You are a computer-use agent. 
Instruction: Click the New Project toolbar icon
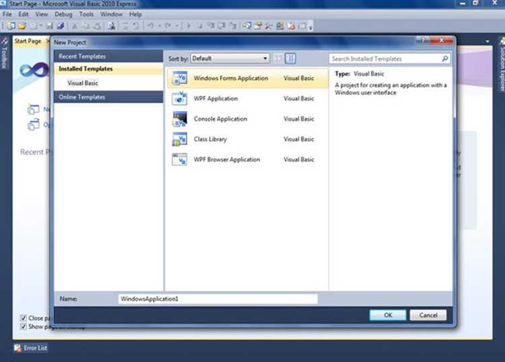pos(11,26)
